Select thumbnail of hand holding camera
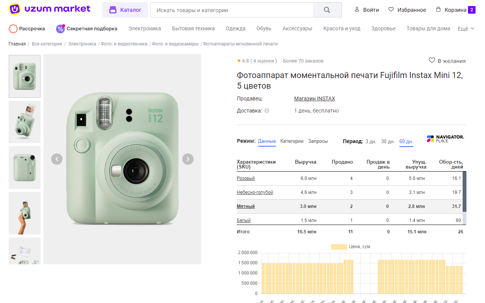 tap(25, 213)
